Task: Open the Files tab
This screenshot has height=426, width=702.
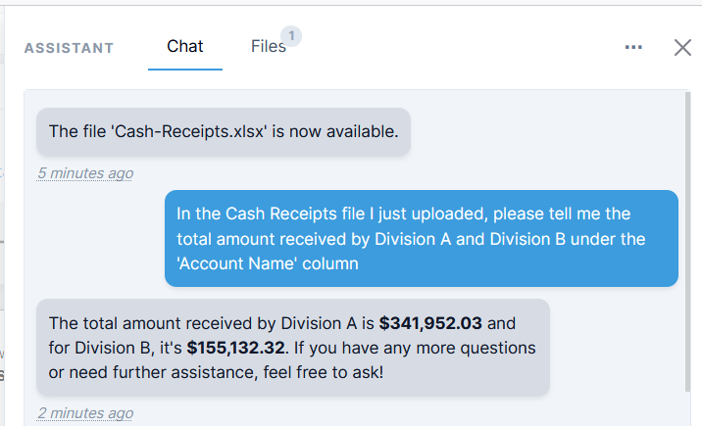Action: coord(268,47)
